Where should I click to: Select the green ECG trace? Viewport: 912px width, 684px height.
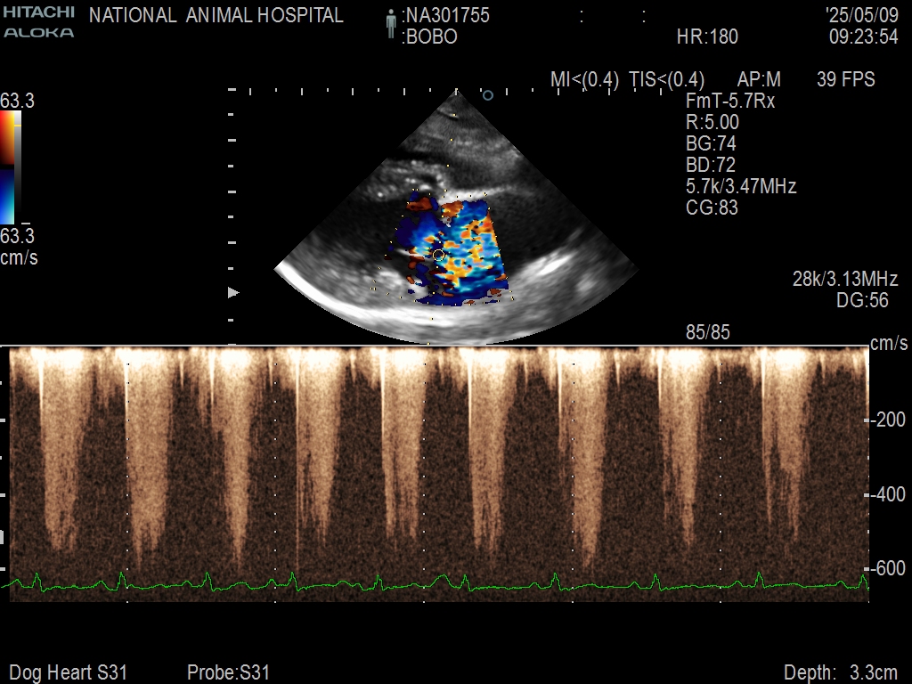pos(436,584)
